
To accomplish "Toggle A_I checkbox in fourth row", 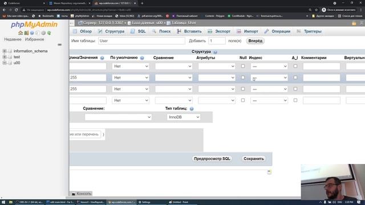I will pos(295,100).
